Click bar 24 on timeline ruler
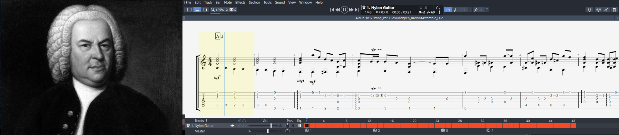The height and width of the screenshot is (135, 619). (437, 121)
